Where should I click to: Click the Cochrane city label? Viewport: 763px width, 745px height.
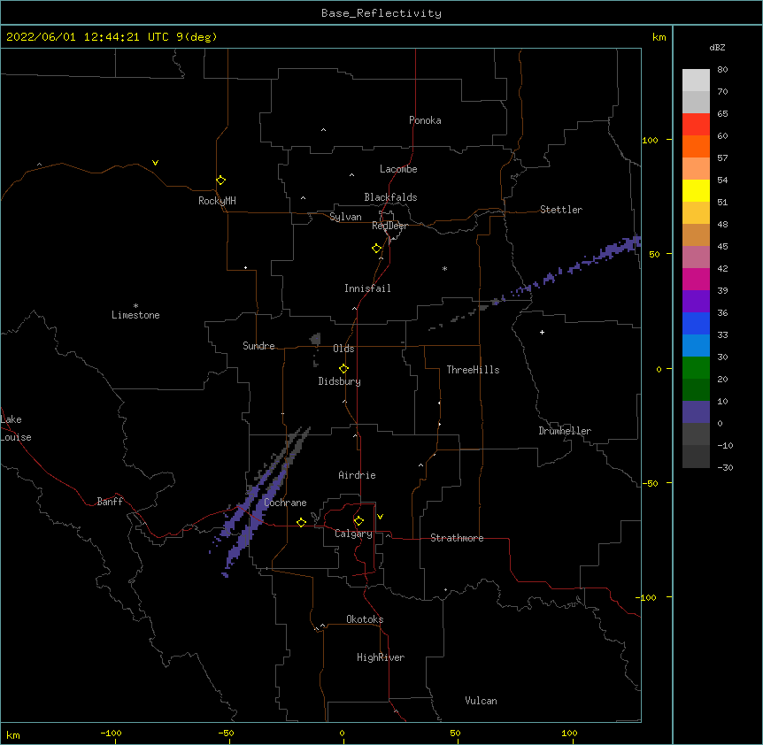pyautogui.click(x=285, y=503)
